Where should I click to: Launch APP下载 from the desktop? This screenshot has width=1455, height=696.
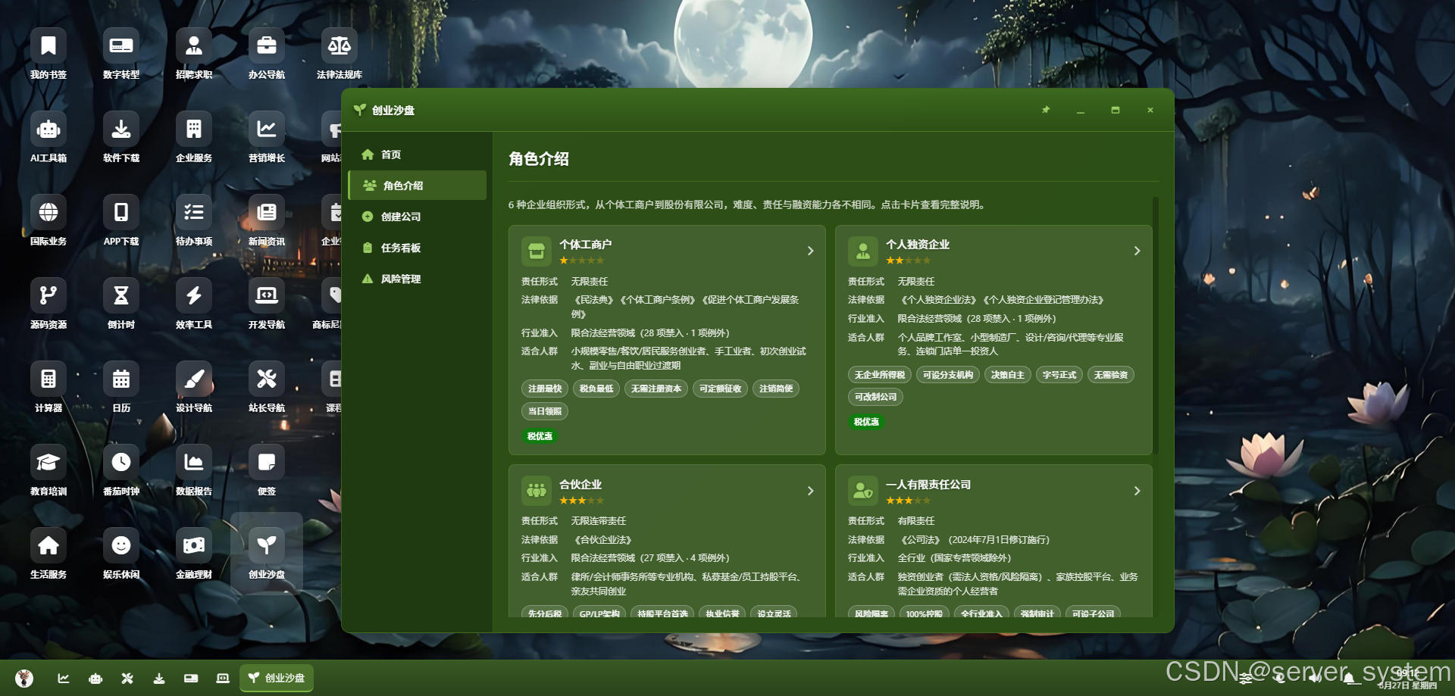pos(121,220)
